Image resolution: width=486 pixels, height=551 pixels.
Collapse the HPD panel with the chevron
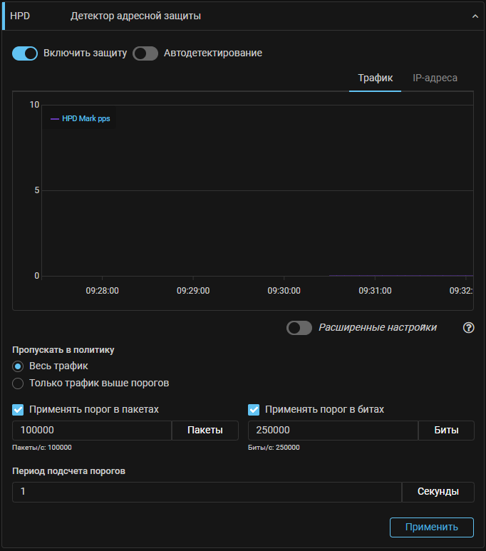pyautogui.click(x=475, y=16)
